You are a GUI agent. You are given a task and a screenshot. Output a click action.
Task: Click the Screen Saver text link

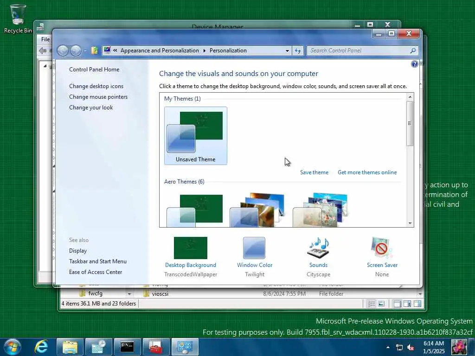point(382,265)
